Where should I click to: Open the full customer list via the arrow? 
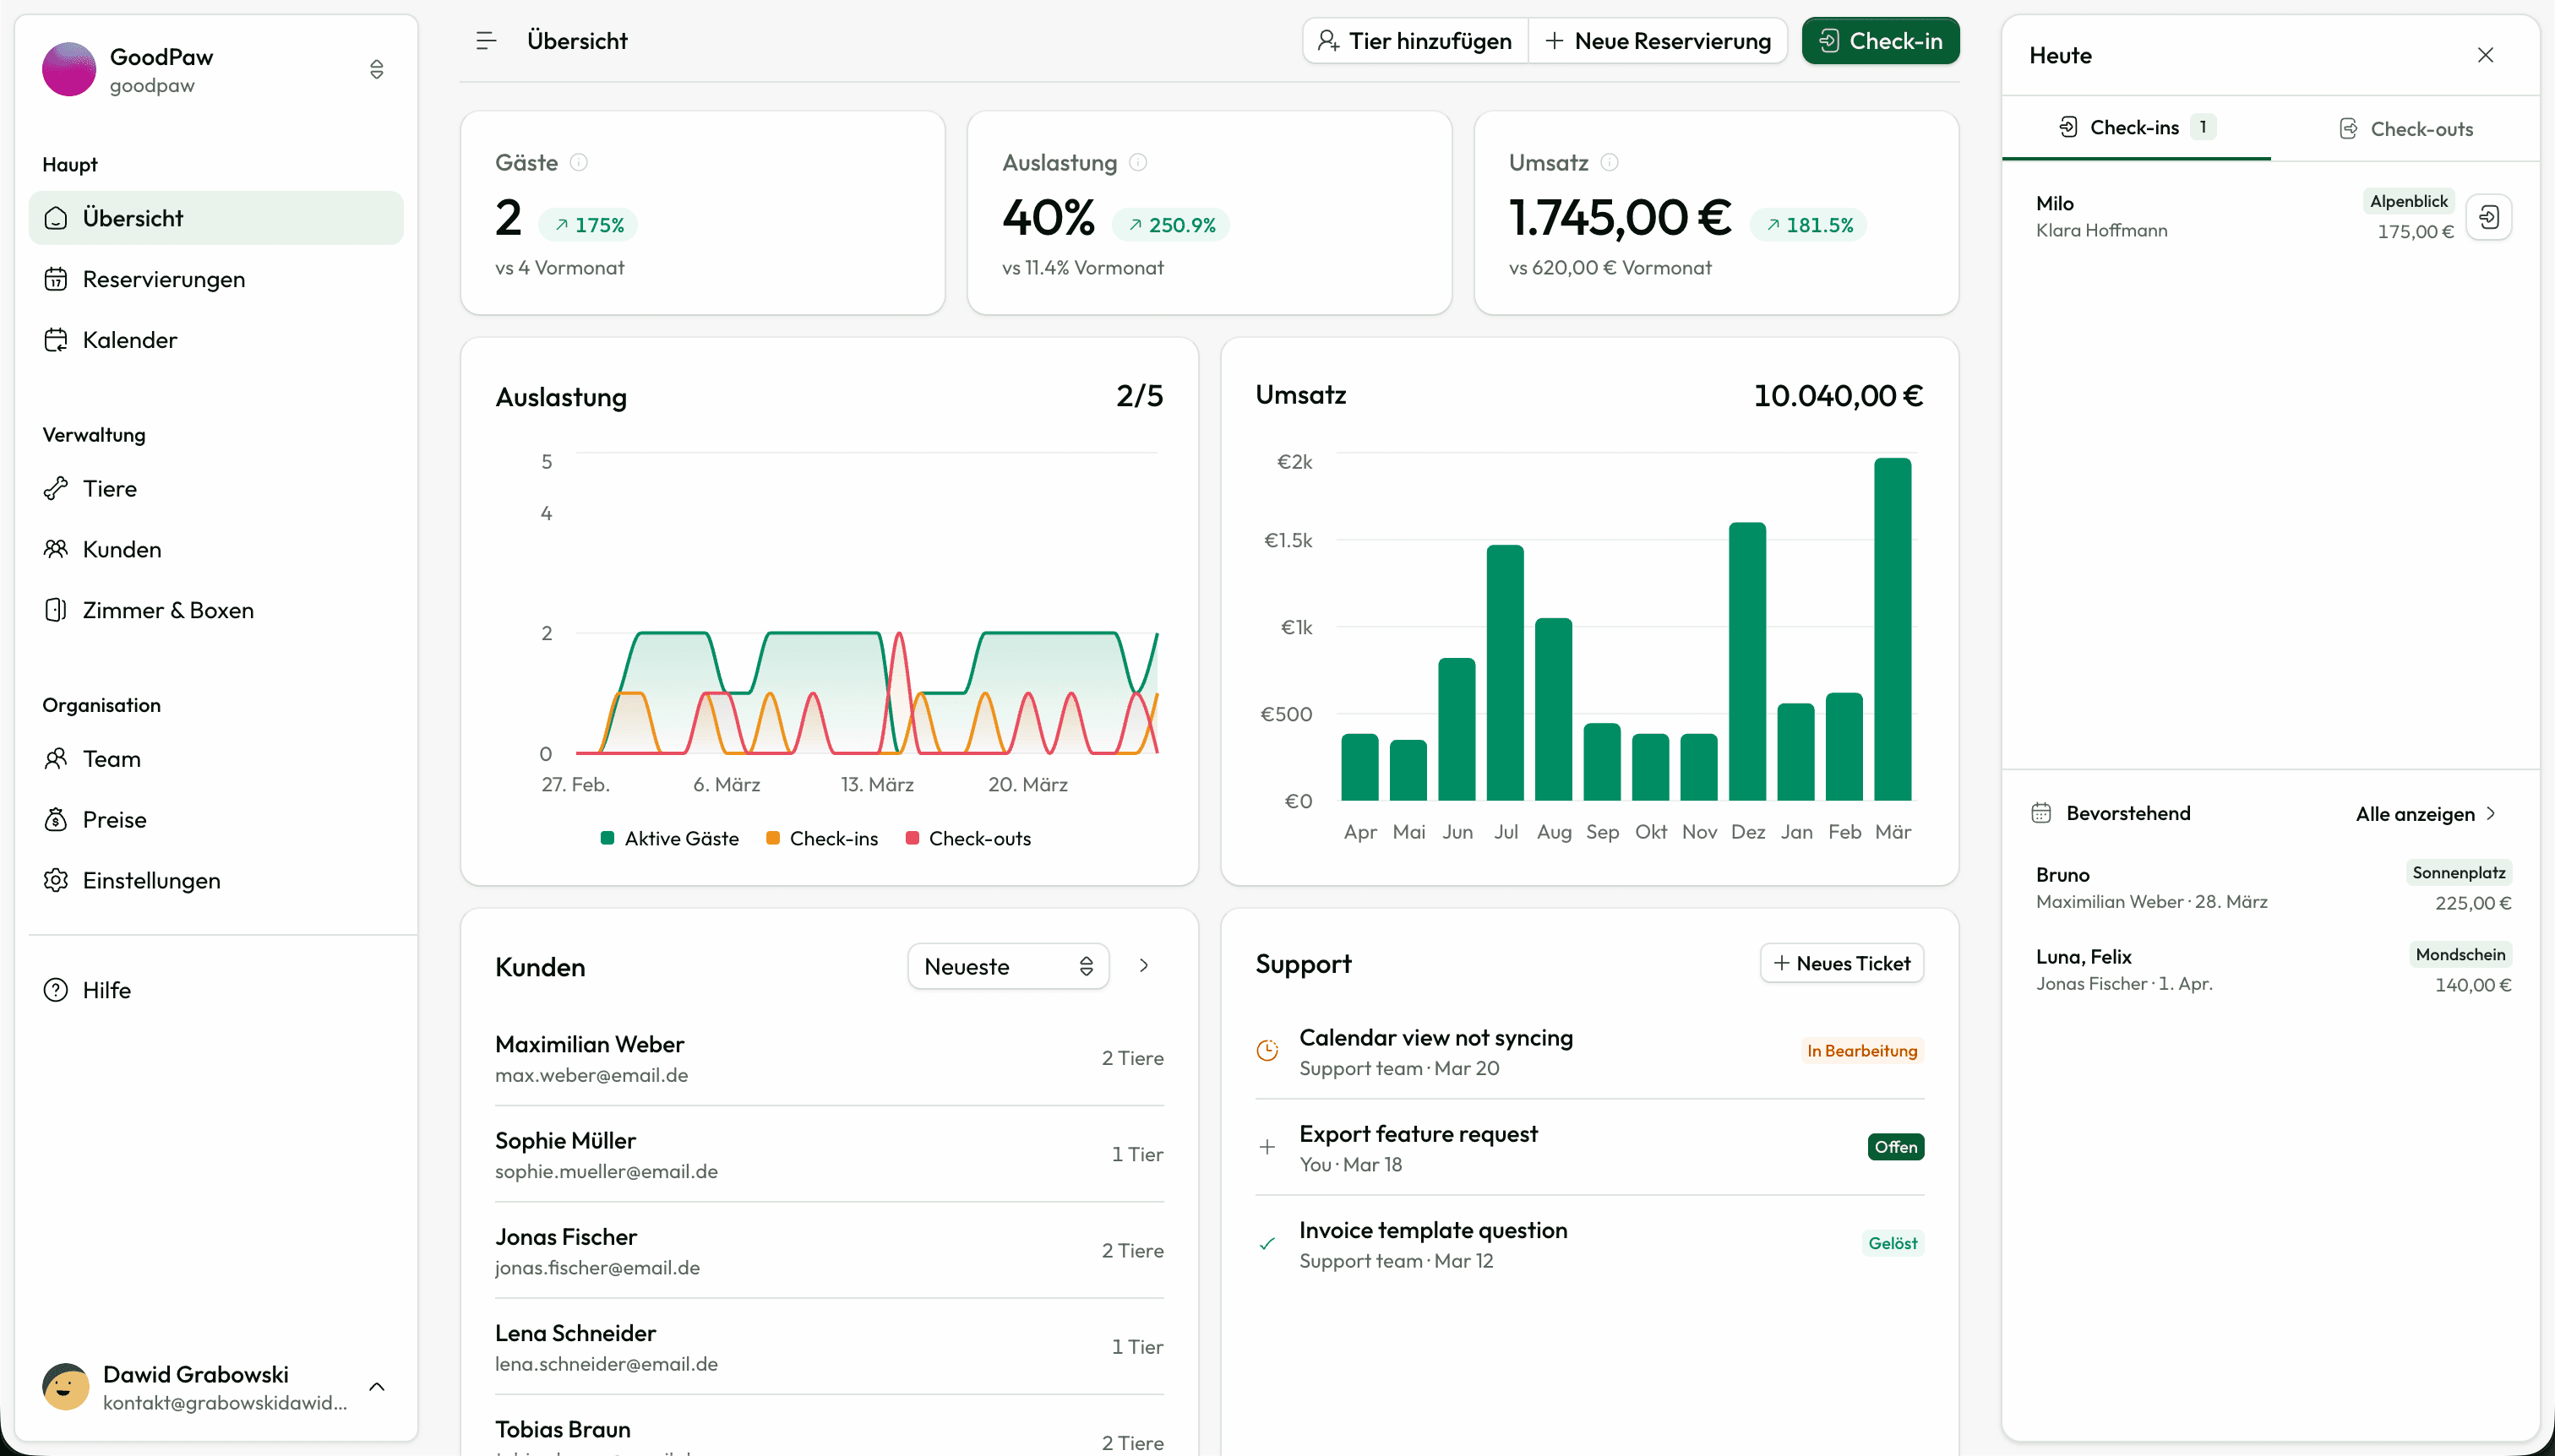point(1143,965)
